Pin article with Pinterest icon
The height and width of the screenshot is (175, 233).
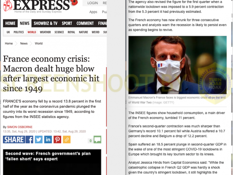(x=57, y=140)
